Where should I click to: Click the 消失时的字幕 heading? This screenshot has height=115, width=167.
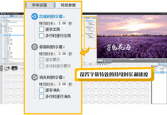(x=52, y=77)
